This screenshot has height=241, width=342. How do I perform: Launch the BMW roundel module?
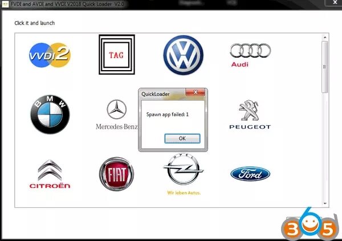tap(50, 115)
